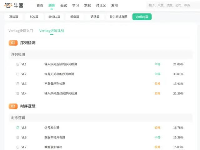This screenshot has height=150, width=200.
Task: Click the status icon beside VL7
Action: pyautogui.click(x=18, y=147)
